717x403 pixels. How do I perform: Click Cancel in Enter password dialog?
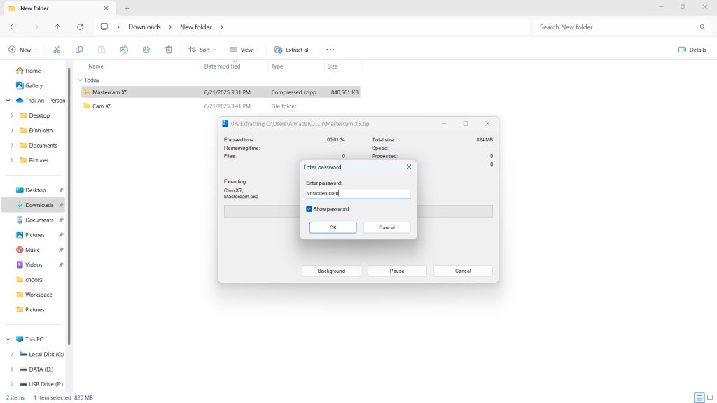[x=387, y=227]
